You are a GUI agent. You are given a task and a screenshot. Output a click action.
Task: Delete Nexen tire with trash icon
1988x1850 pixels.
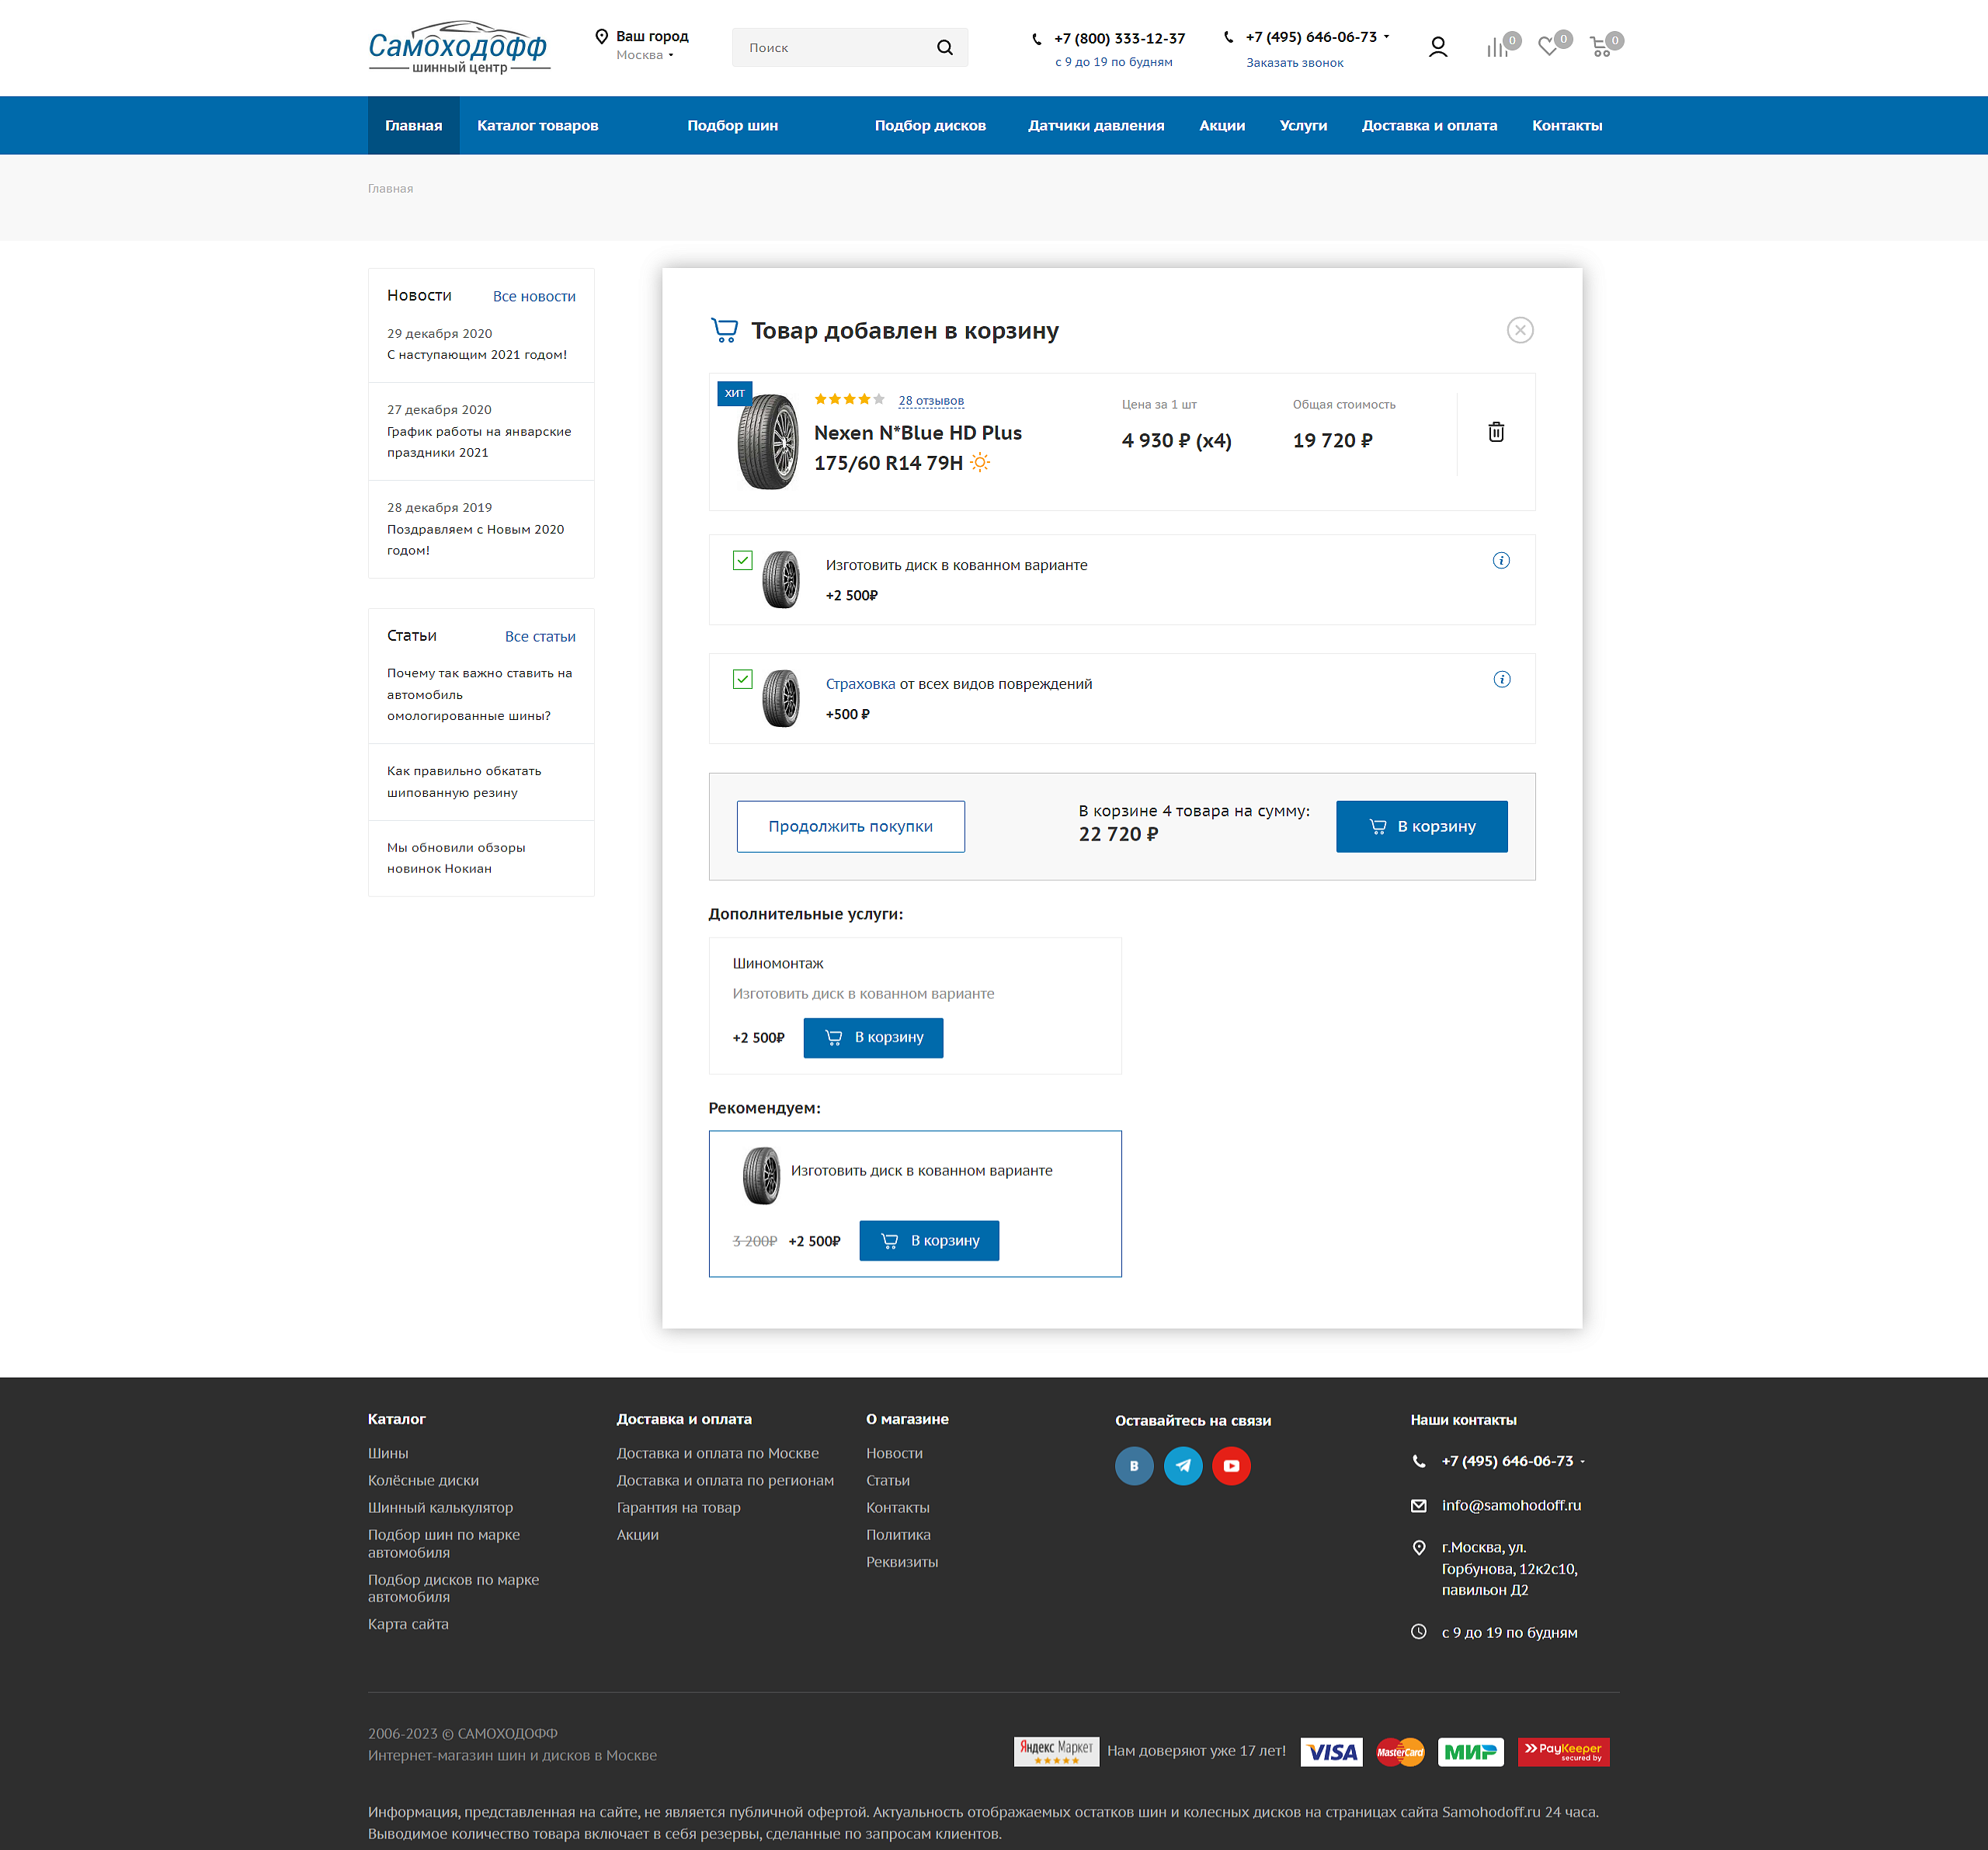tap(1496, 432)
